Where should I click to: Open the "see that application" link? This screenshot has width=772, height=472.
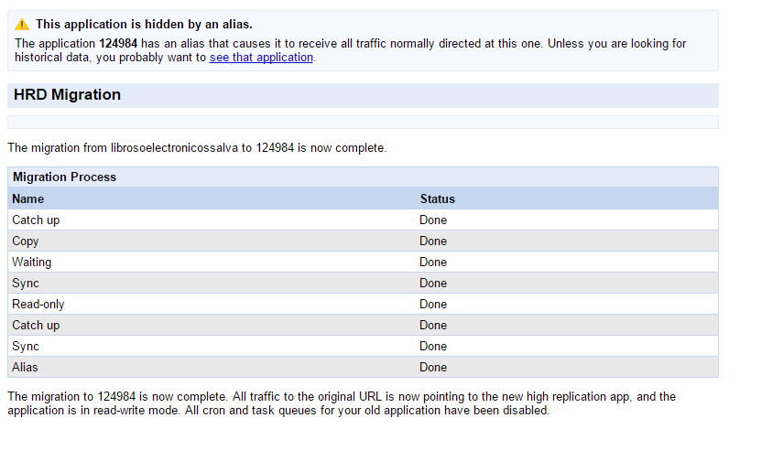point(261,57)
